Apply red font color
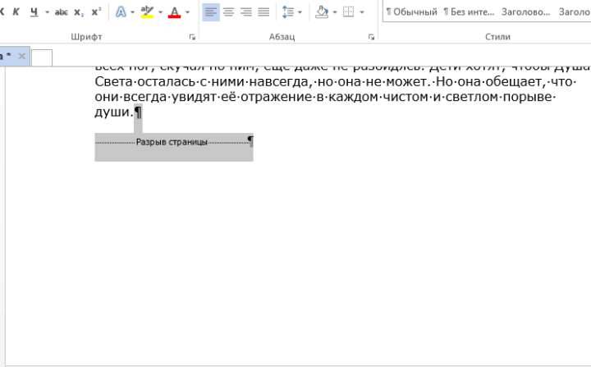Screen dimensions: 591x367 tap(173, 12)
